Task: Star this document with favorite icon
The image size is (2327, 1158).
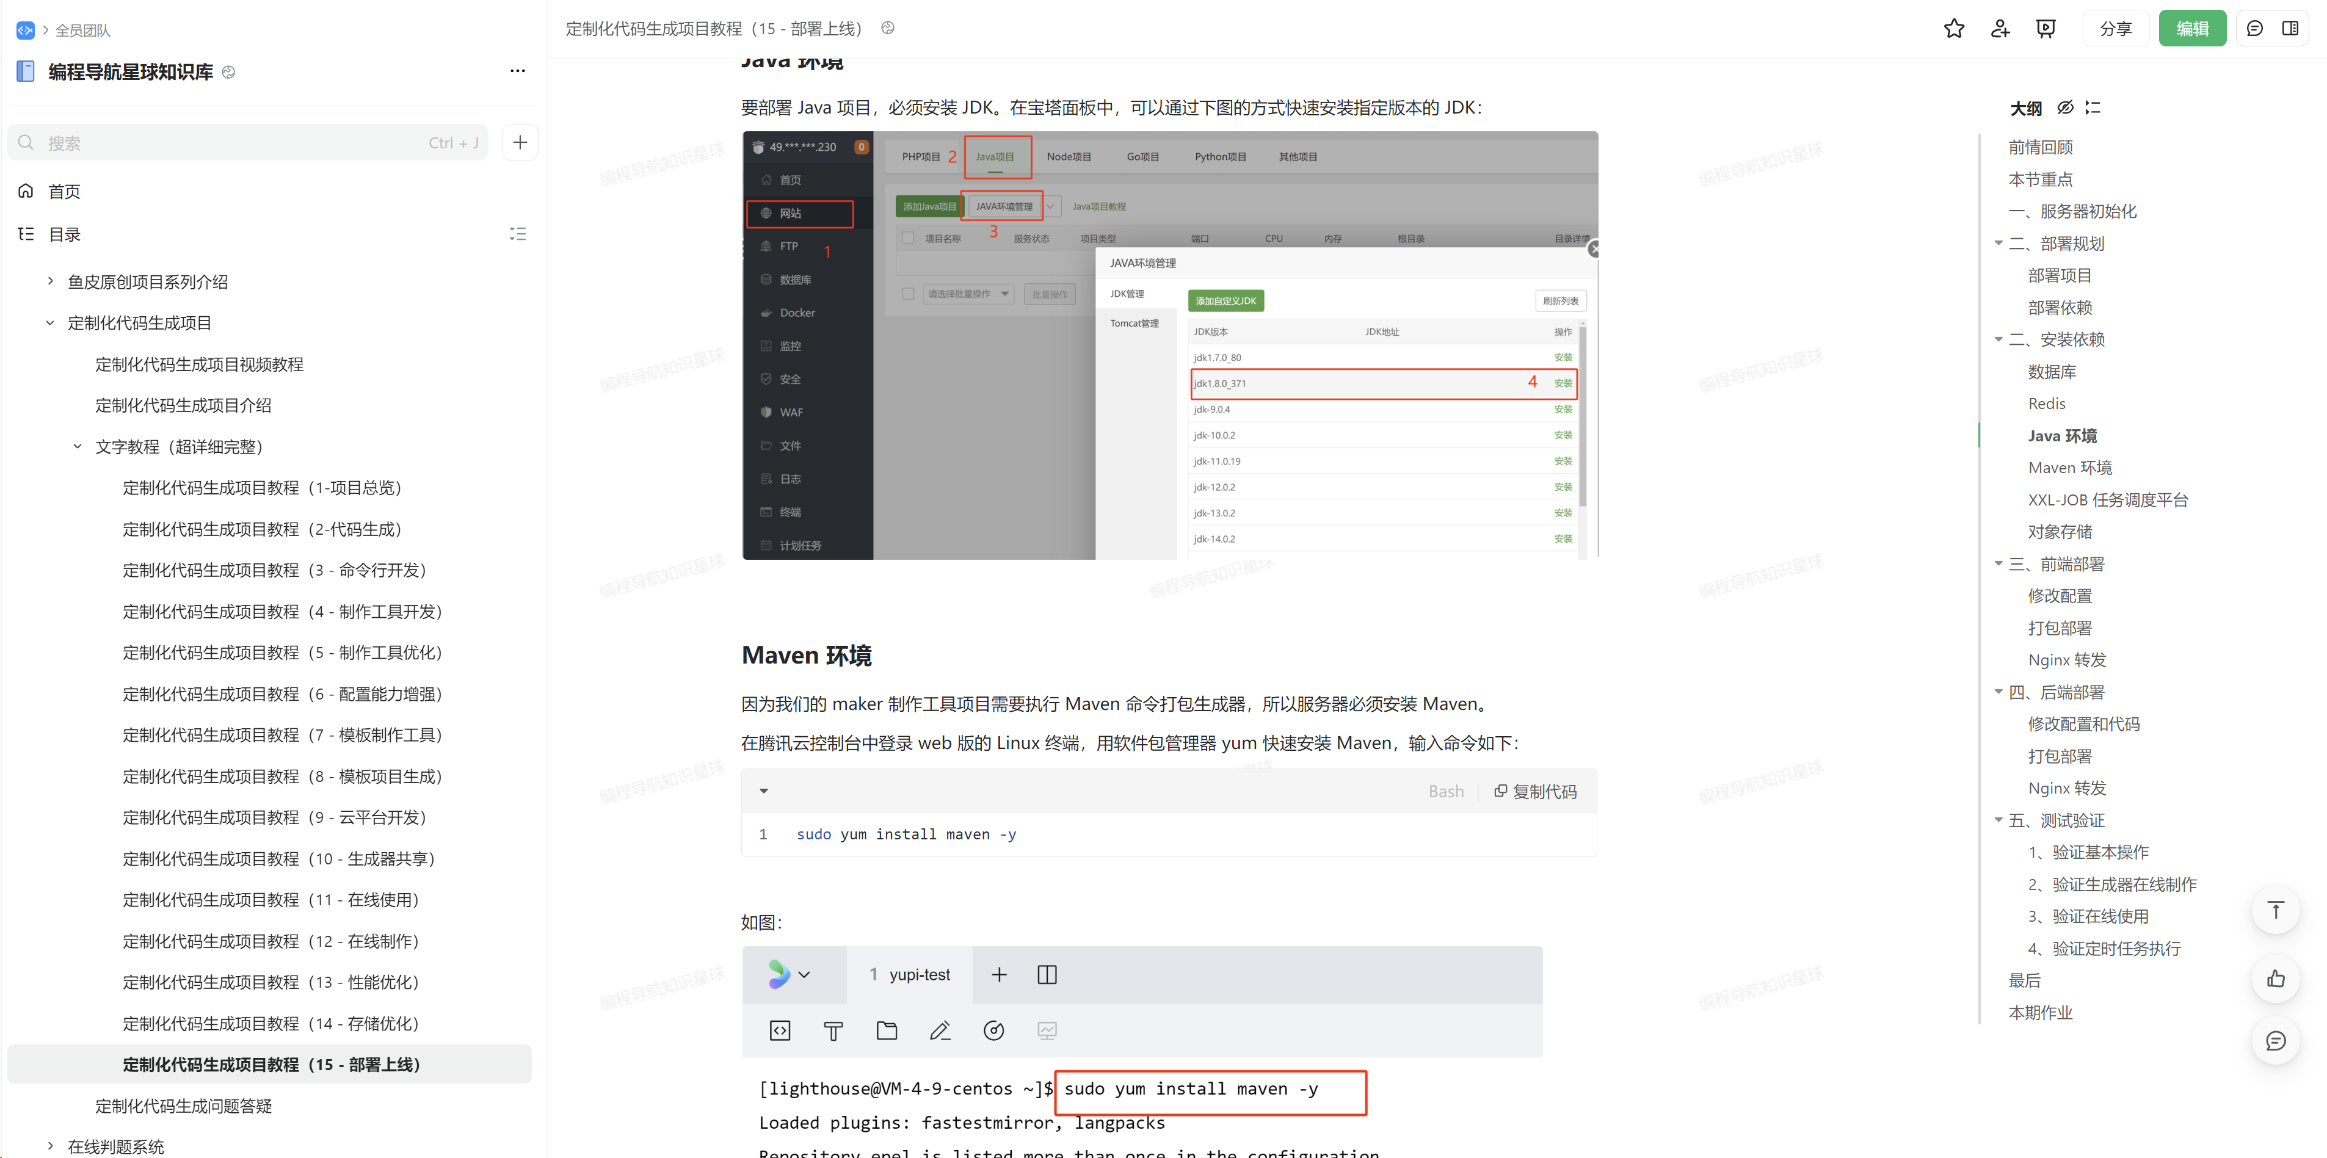Action: (1953, 29)
